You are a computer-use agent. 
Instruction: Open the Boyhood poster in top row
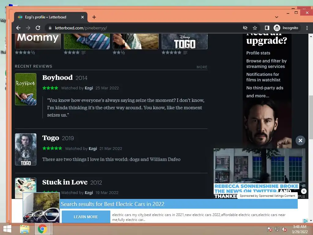click(x=87, y=41)
